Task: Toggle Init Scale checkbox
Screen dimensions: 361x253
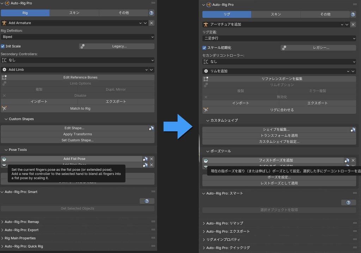Action: click(3, 46)
